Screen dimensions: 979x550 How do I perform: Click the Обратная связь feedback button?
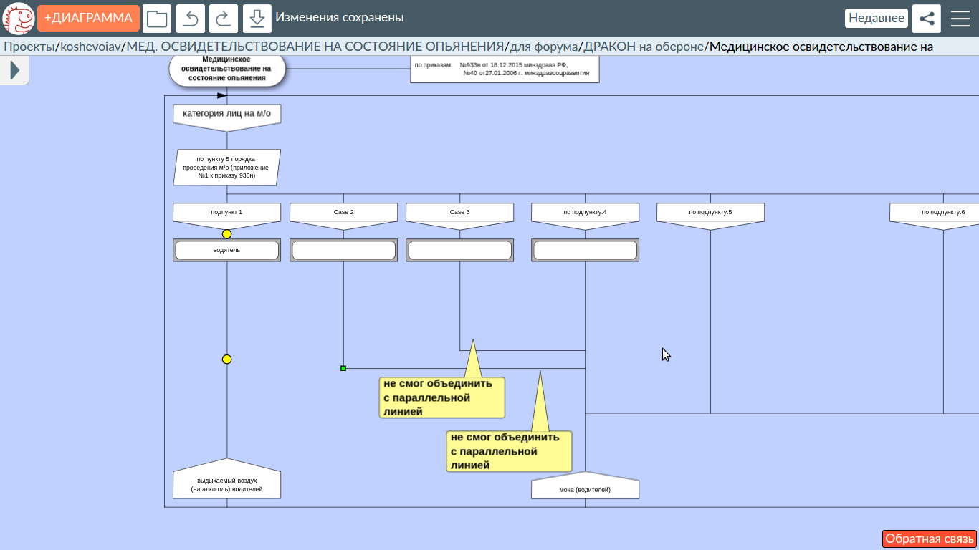click(x=930, y=539)
